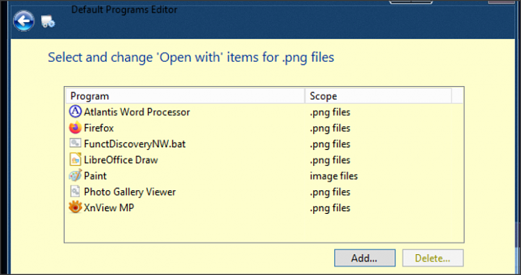Click the FunctDiscoveryNW.bat file icon
This screenshot has height=275, width=521.
click(76, 143)
